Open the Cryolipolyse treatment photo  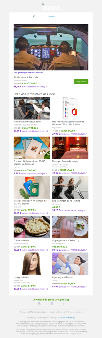[70, 264]
